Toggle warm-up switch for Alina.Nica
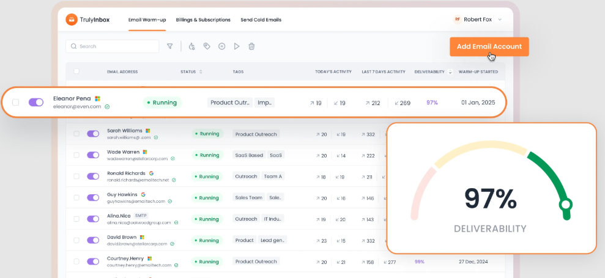 coord(93,219)
